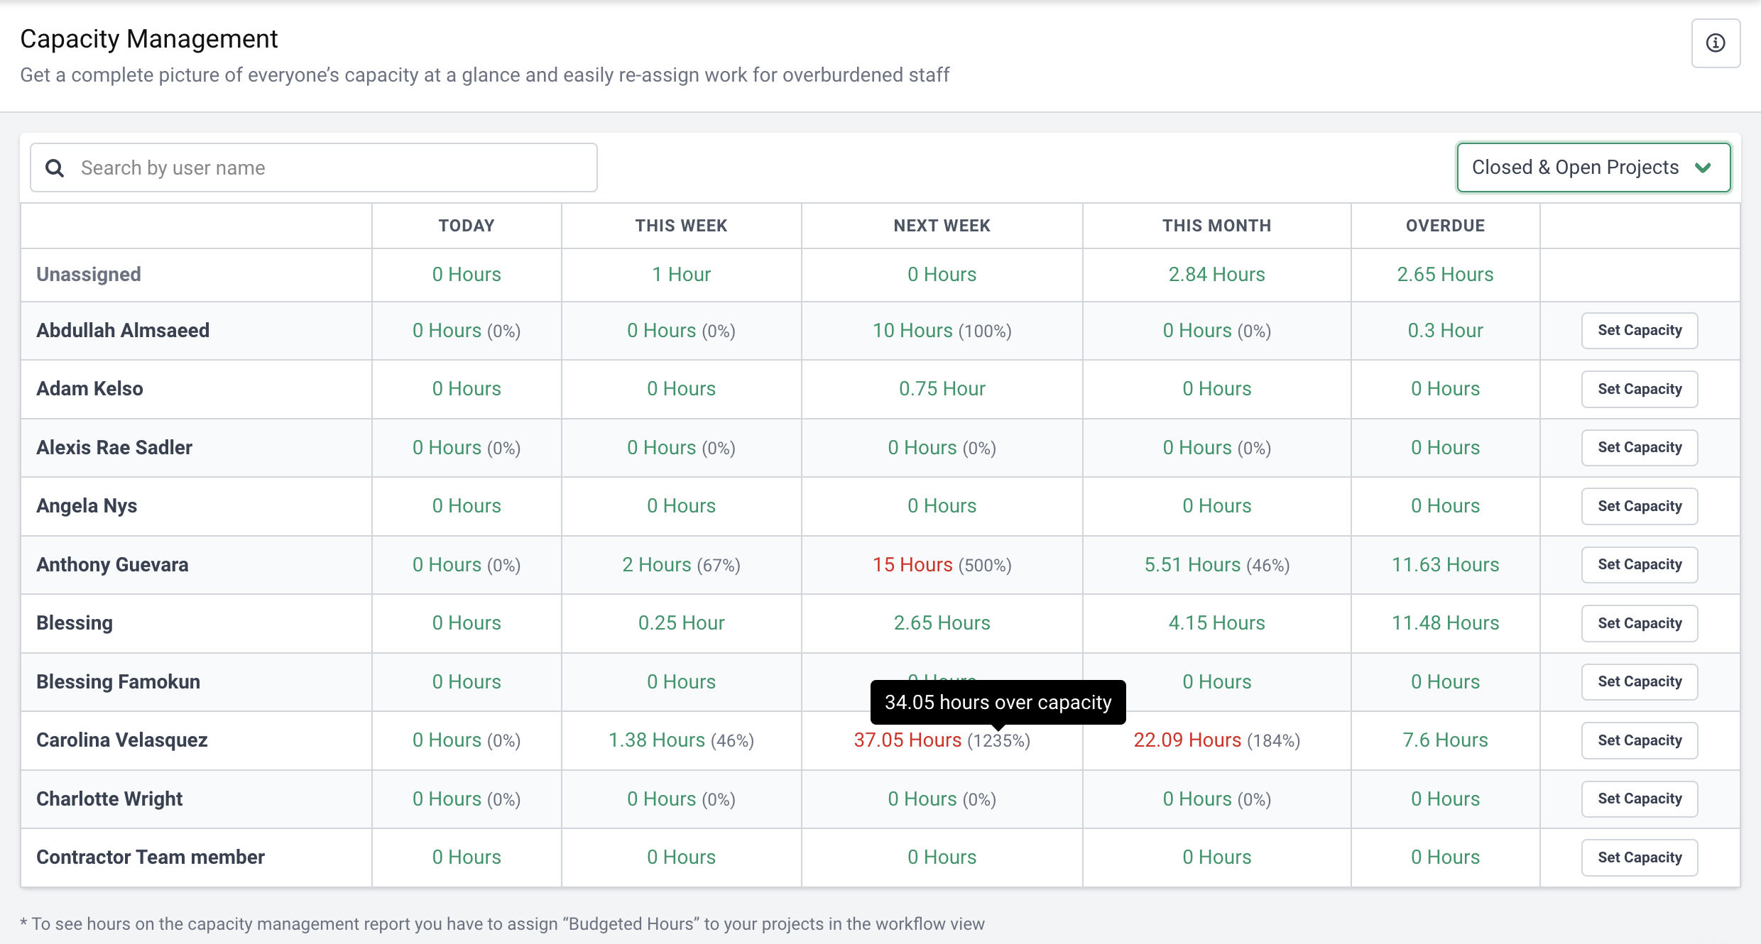Set Capacity for Charlotte Wright
This screenshot has width=1761, height=944.
tap(1640, 799)
